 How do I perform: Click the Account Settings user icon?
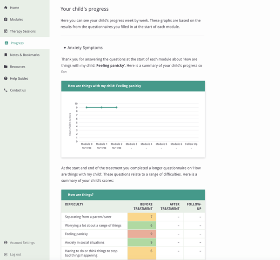[x=6, y=243]
